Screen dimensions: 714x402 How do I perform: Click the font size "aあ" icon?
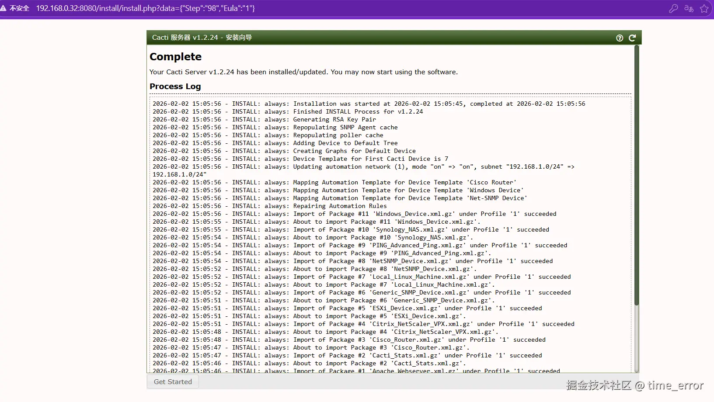point(689,8)
